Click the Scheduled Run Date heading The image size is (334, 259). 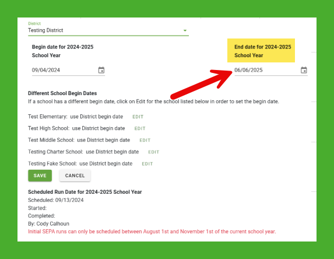pos(85,192)
